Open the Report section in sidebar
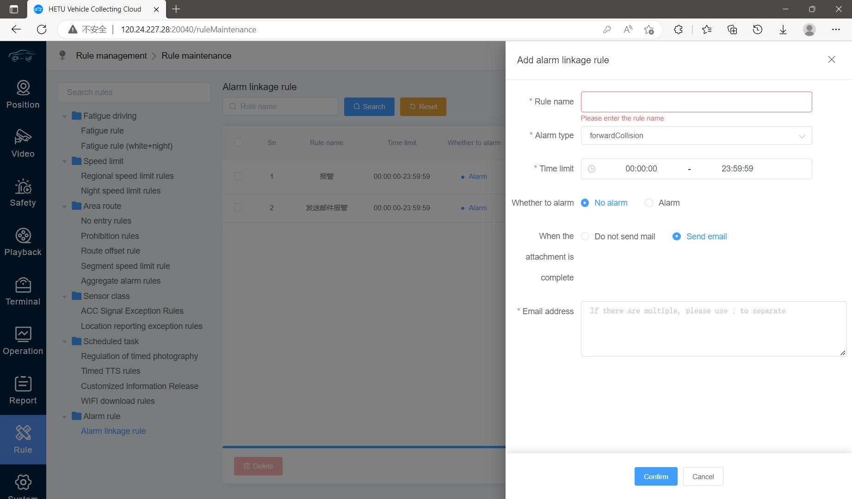The width and height of the screenshot is (852, 499). [23, 390]
